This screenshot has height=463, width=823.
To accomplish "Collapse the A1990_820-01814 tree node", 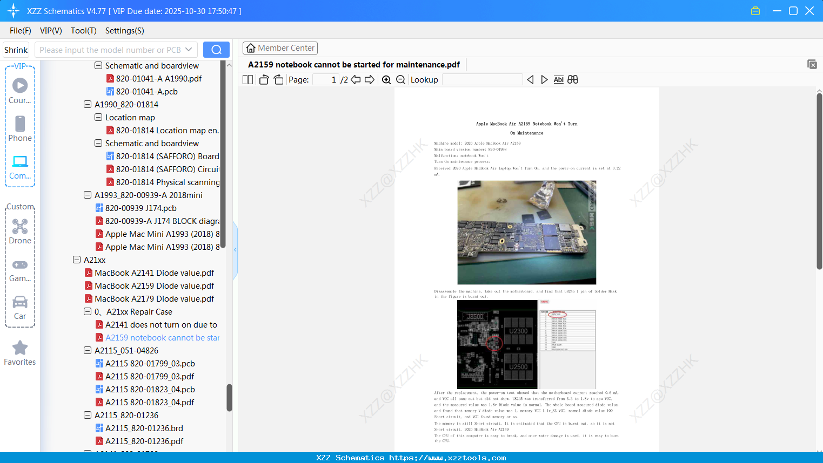I will pos(88,104).
